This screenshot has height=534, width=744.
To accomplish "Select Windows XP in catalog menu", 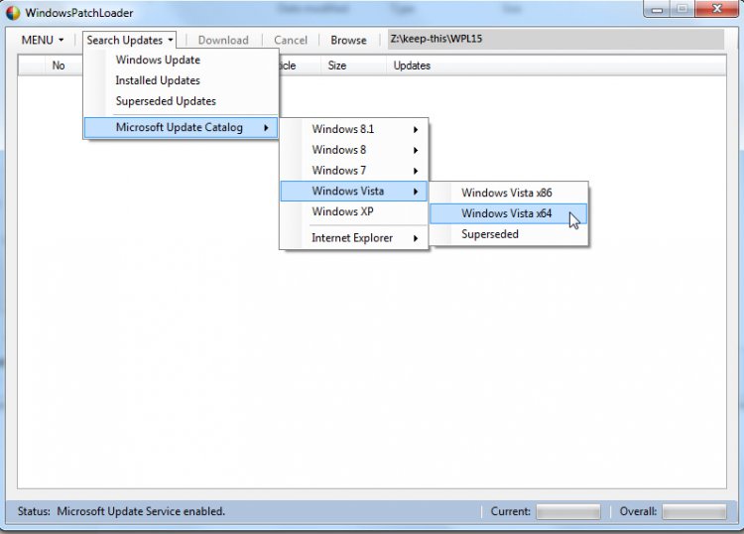I will click(354, 211).
